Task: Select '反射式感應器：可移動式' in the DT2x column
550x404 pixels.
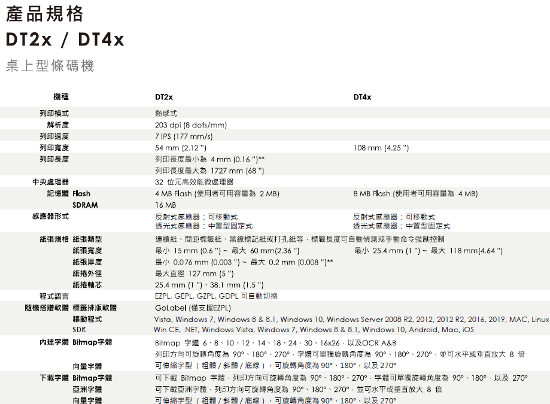Action: pos(196,217)
